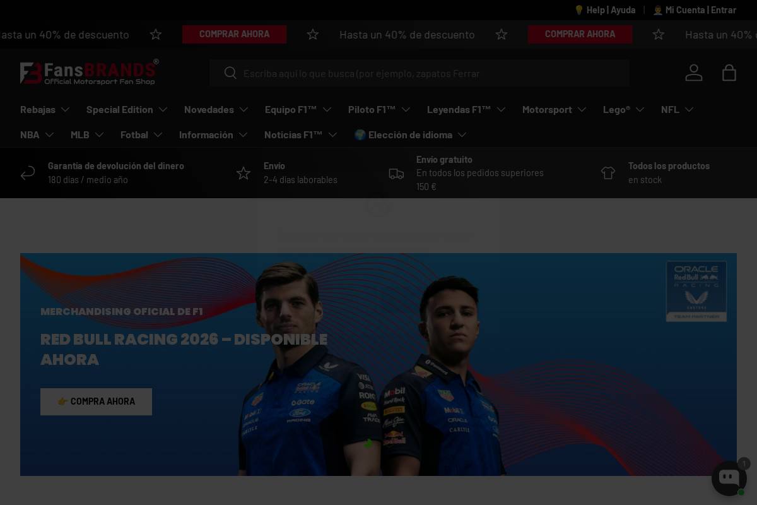Open Mi Cuenta | Entrar link

695,10
